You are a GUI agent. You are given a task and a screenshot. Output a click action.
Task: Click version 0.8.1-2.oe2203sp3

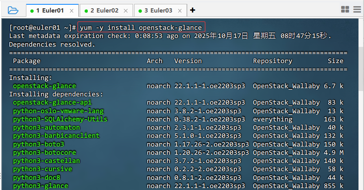coord(208,177)
